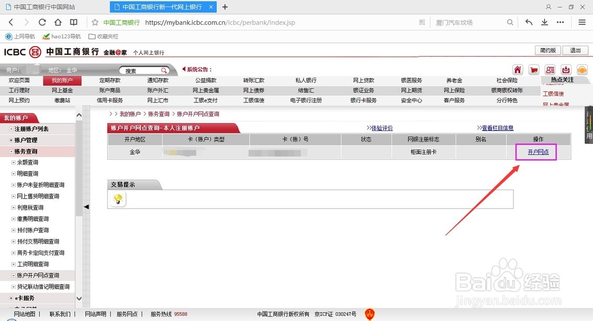Click the browser search box 厦门汽车坟场
593x321 pixels.
454,23
